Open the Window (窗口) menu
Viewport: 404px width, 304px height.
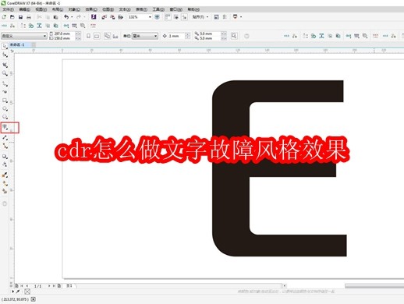[176, 9]
